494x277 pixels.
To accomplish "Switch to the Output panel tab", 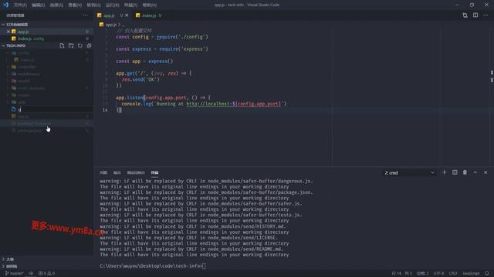I will tap(117, 172).
